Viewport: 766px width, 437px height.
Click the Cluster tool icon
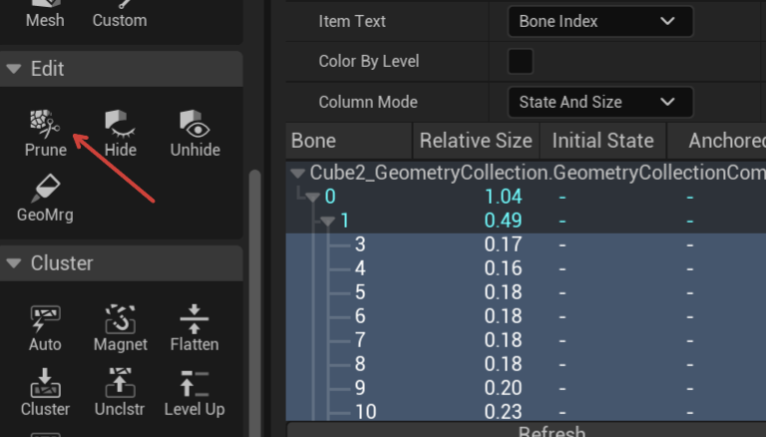click(45, 385)
